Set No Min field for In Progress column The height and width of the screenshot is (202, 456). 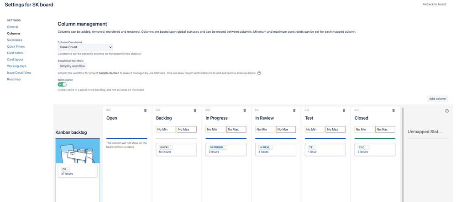(215, 129)
